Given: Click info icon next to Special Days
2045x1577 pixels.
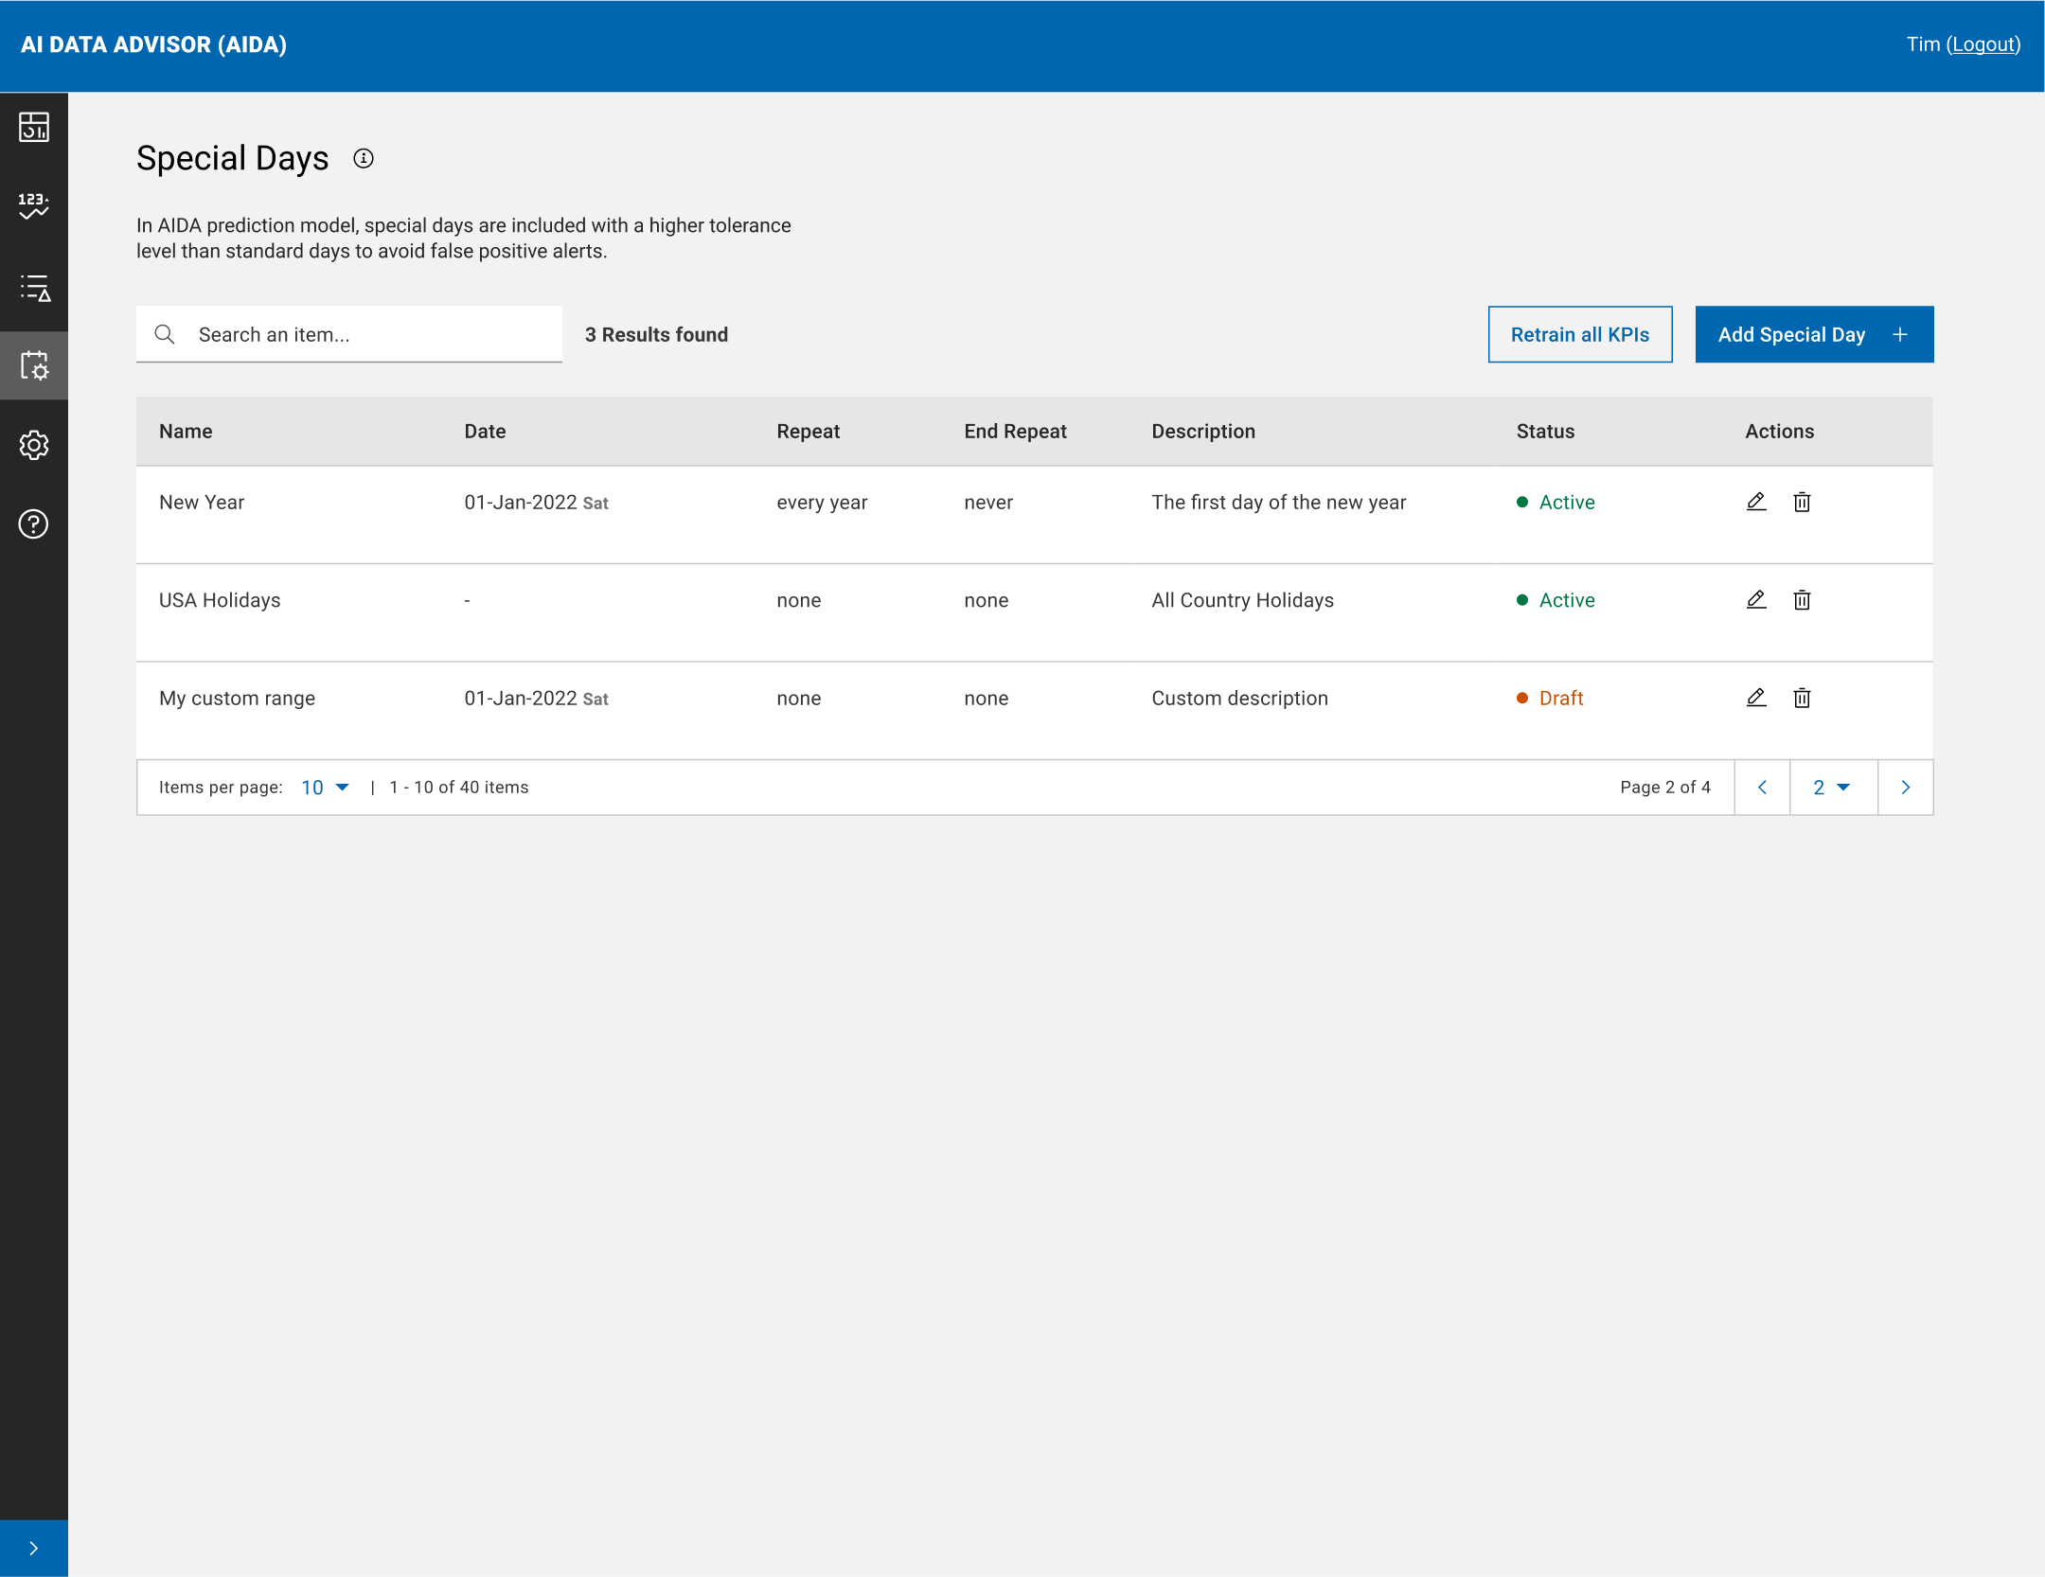Looking at the screenshot, I should tap(364, 159).
